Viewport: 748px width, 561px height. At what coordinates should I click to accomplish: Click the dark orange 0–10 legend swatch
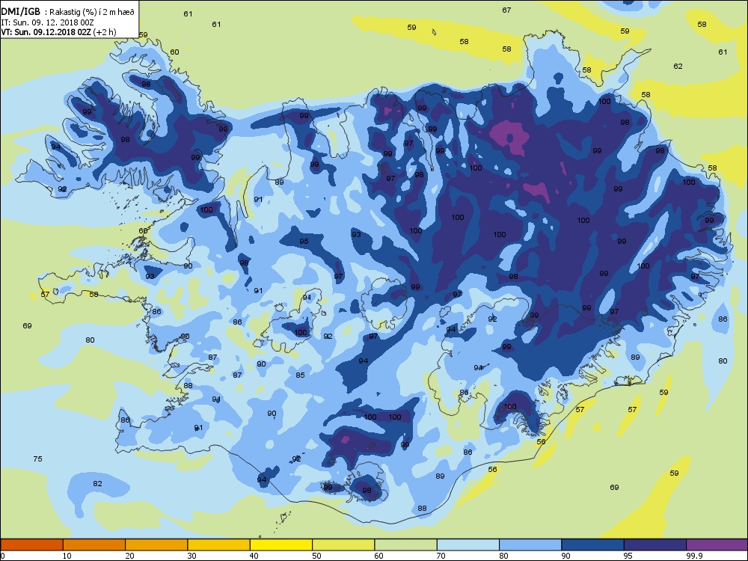coord(31,545)
